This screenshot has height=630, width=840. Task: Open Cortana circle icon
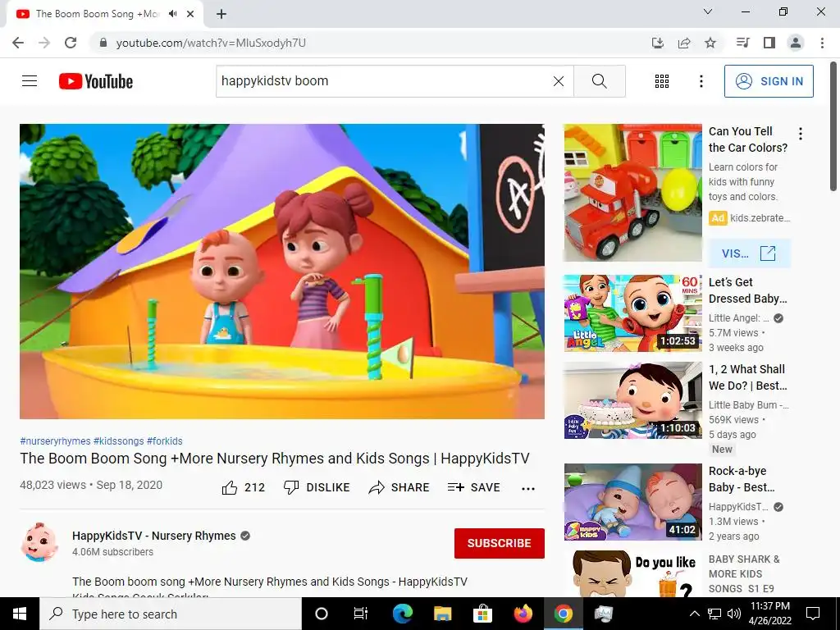coord(322,614)
